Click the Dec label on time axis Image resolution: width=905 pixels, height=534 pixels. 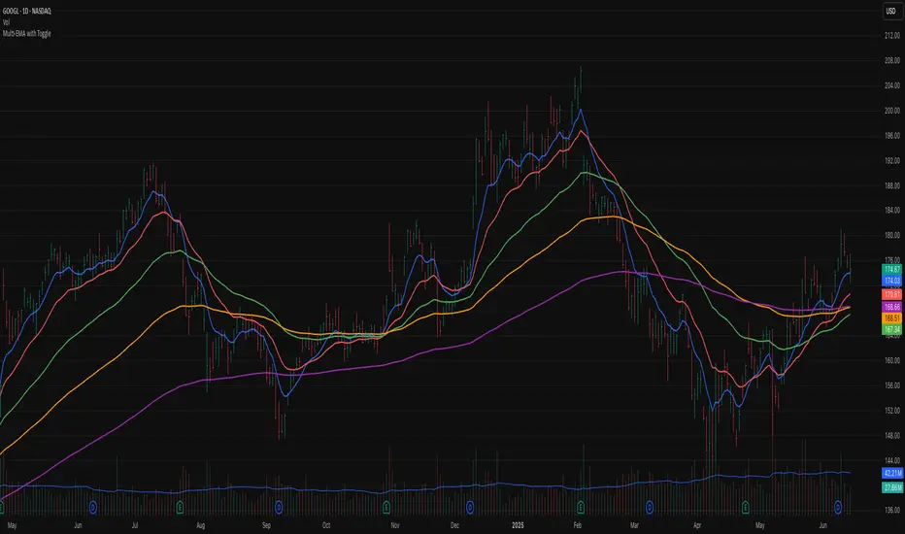coord(454,525)
